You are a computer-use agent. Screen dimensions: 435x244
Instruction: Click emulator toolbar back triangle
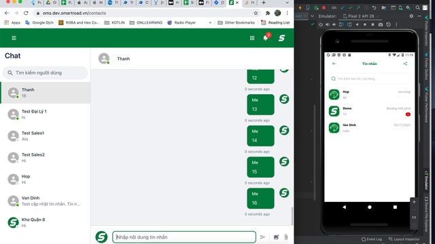coord(357,24)
